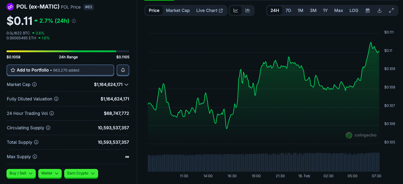Click the Market Cap info tooltip icon

tap(34, 84)
